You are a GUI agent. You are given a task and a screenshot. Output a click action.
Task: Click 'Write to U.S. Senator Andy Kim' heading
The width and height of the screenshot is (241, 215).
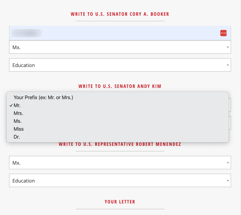120,86
